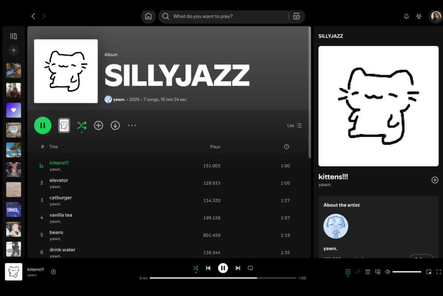Open the miniplayer
Image resolution: width=443 pixels, height=296 pixels.
pyautogui.click(x=428, y=272)
